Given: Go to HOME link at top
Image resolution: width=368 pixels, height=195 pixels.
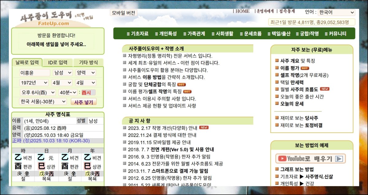Looking at the screenshot, I should (x=243, y=11).
